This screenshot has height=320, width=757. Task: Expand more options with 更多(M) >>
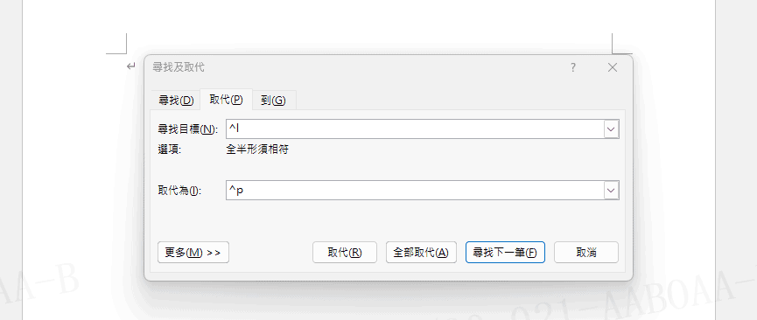pyautogui.click(x=193, y=253)
